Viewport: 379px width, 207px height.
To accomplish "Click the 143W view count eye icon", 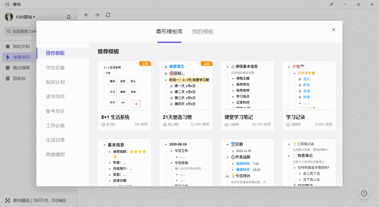I will [226, 125].
